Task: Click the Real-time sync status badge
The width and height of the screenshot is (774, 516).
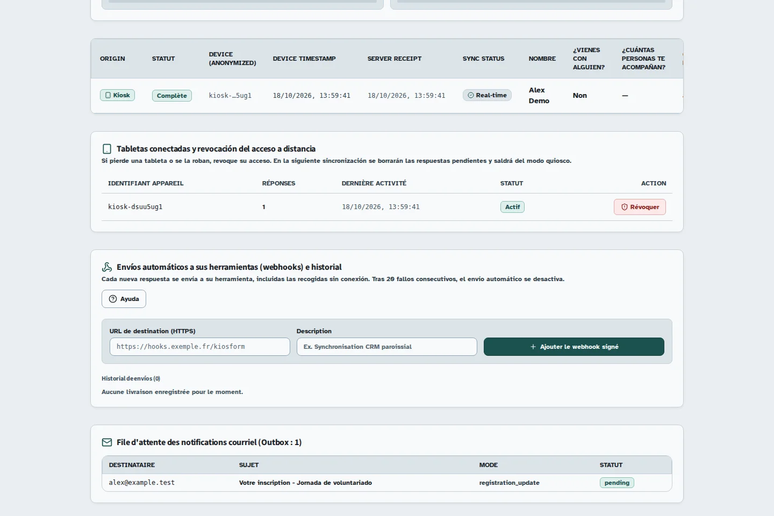Action: click(487, 95)
